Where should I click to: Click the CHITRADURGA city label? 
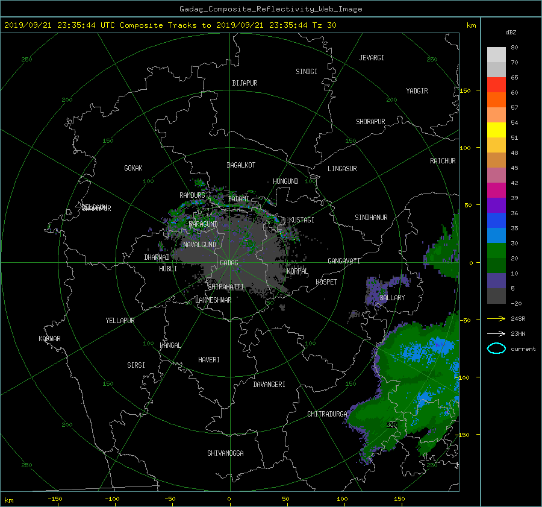tap(327, 414)
